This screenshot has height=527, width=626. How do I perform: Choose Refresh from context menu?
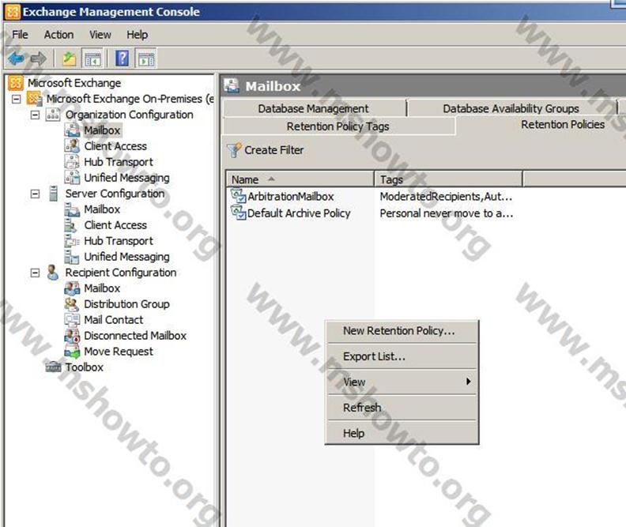pos(402,408)
